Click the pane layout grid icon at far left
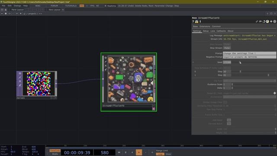This screenshot has height=156, width=277. 2,10
